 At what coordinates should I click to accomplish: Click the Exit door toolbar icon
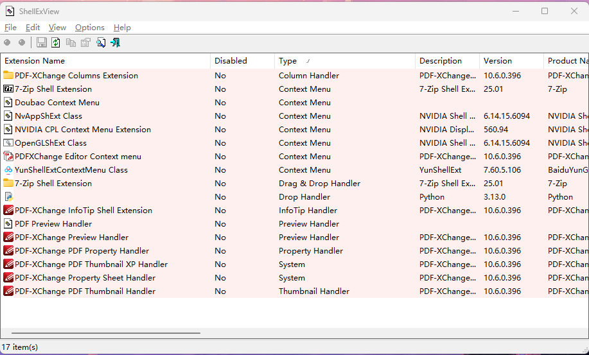pyautogui.click(x=116, y=42)
